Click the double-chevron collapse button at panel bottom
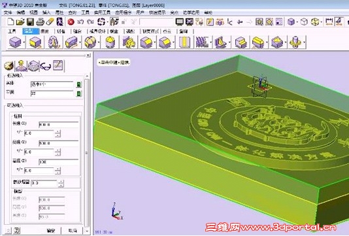 tap(8, 230)
